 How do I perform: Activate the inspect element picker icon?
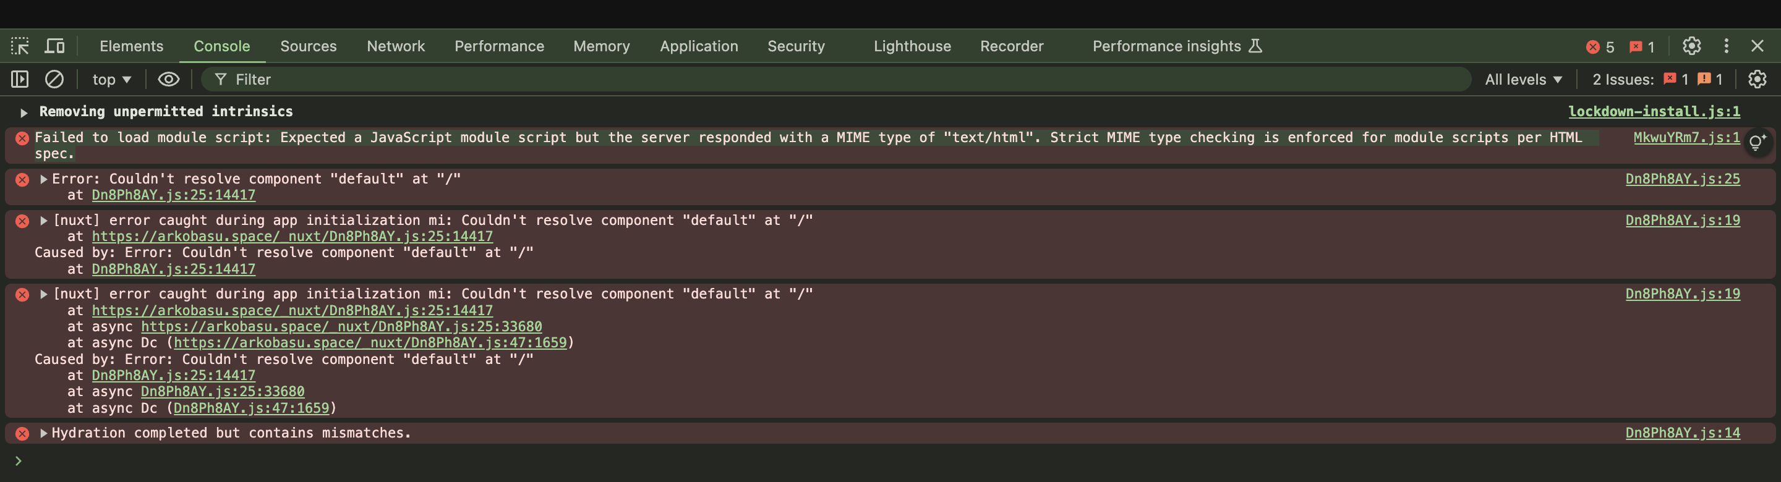click(20, 46)
